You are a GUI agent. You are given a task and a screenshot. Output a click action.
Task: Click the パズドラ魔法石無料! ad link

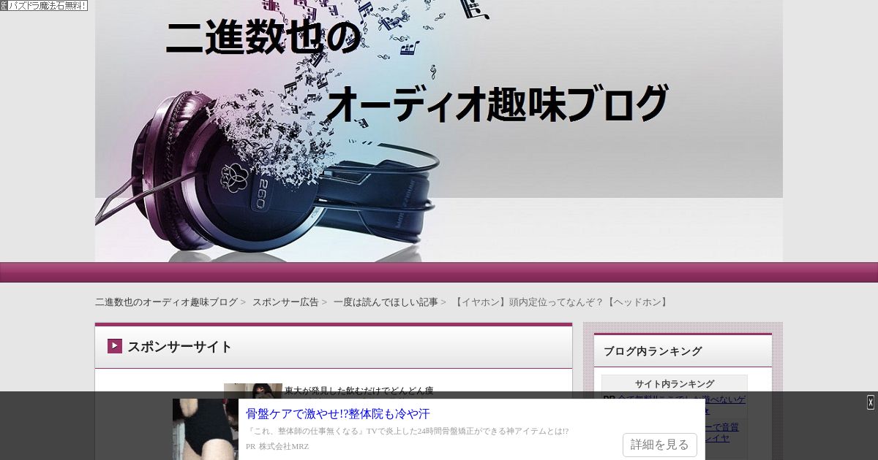tap(47, 6)
